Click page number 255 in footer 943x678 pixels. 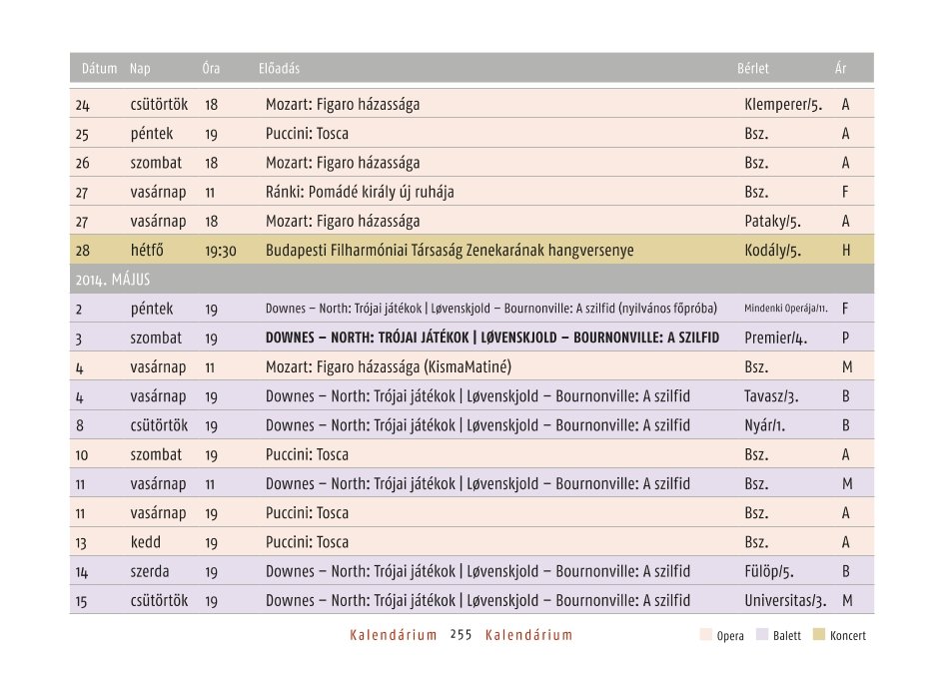coord(462,635)
